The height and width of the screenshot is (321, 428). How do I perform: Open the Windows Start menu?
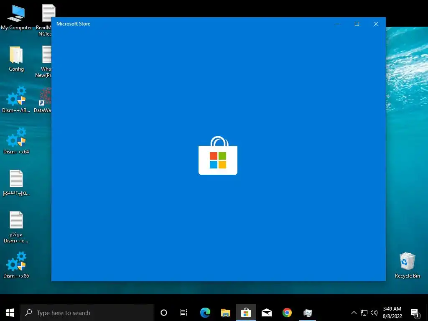tap(10, 313)
